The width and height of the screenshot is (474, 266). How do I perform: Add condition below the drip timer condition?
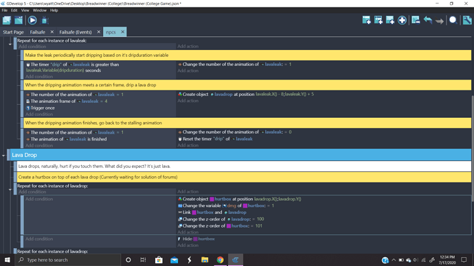(x=39, y=77)
